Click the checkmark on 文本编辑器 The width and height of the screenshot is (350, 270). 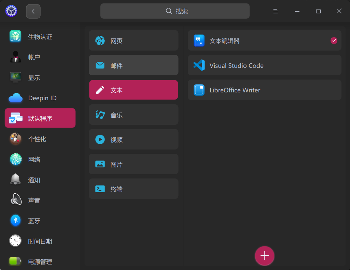point(334,41)
